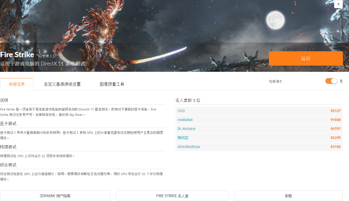This screenshot has width=349, height=201.
Task: Open FIRE STRIKE 名人堂 button
Action: click(x=172, y=196)
